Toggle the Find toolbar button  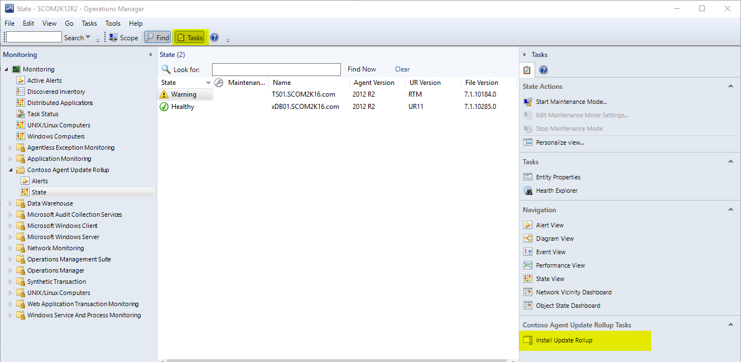click(x=157, y=37)
